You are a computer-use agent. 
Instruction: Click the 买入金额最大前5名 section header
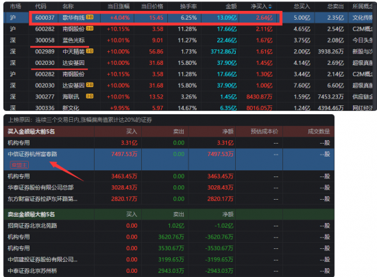click(x=32, y=132)
